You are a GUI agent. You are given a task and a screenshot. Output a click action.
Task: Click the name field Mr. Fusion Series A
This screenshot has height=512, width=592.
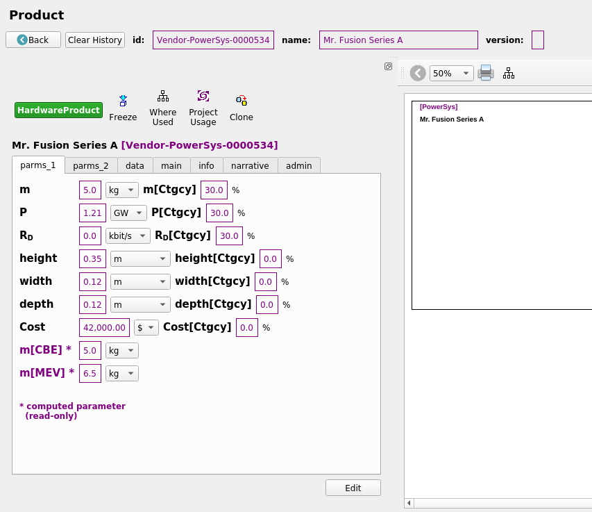[398, 40]
